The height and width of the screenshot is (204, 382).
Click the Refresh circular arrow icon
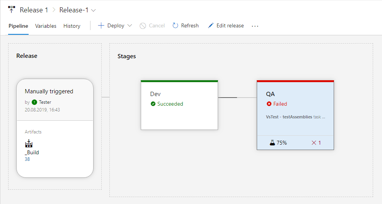pyautogui.click(x=175, y=26)
